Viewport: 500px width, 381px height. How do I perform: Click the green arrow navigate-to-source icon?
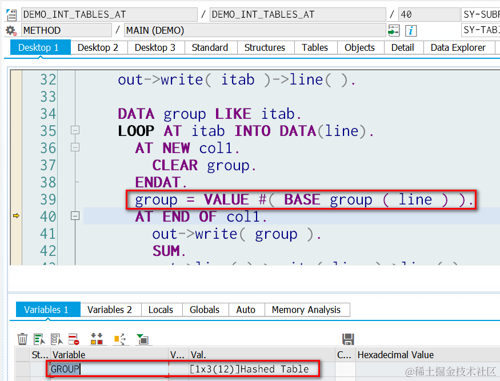pyautogui.click(x=394, y=31)
